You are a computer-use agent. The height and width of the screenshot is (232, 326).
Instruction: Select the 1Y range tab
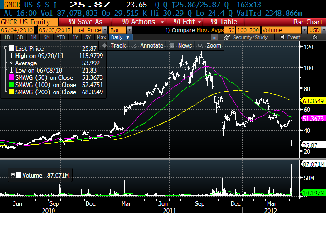[x=75, y=38]
